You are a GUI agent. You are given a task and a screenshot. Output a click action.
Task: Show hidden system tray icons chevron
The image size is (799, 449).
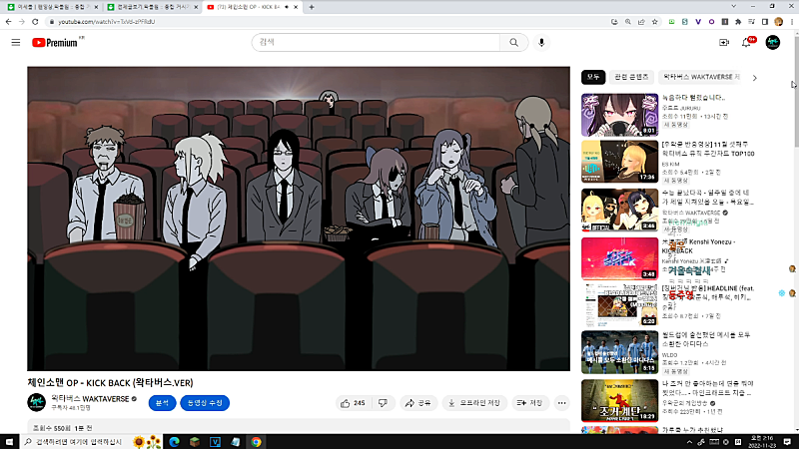coord(689,442)
